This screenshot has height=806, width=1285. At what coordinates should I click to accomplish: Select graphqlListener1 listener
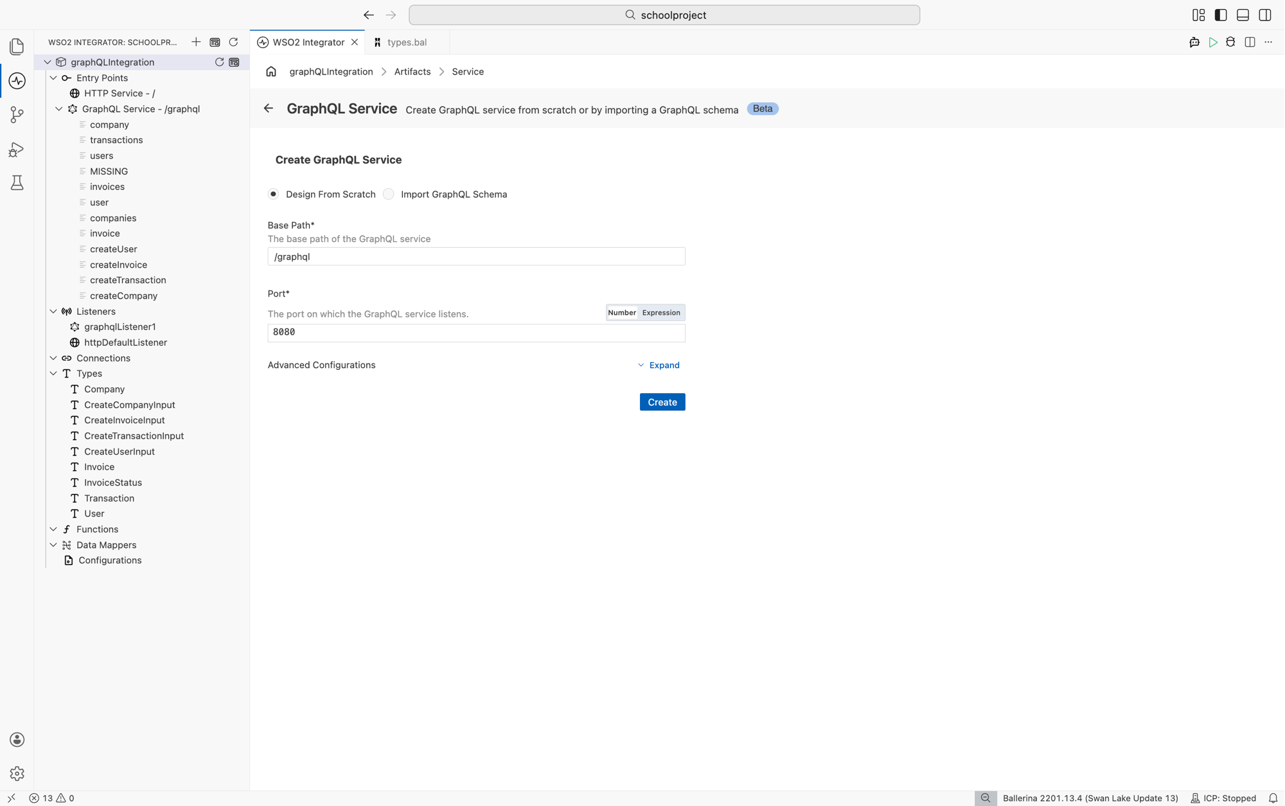click(120, 327)
